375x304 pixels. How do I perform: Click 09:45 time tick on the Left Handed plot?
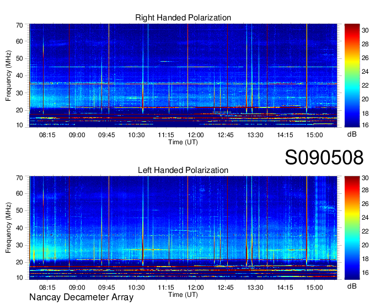coord(106,287)
